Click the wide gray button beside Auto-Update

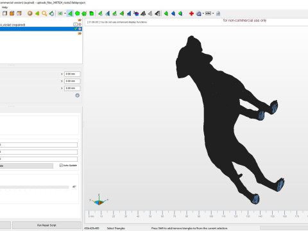(x=26, y=166)
